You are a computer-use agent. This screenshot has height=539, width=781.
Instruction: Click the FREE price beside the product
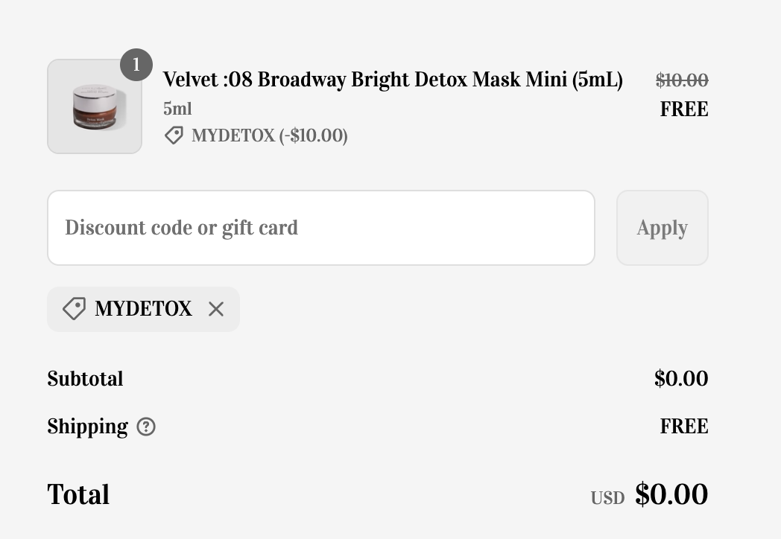click(683, 109)
